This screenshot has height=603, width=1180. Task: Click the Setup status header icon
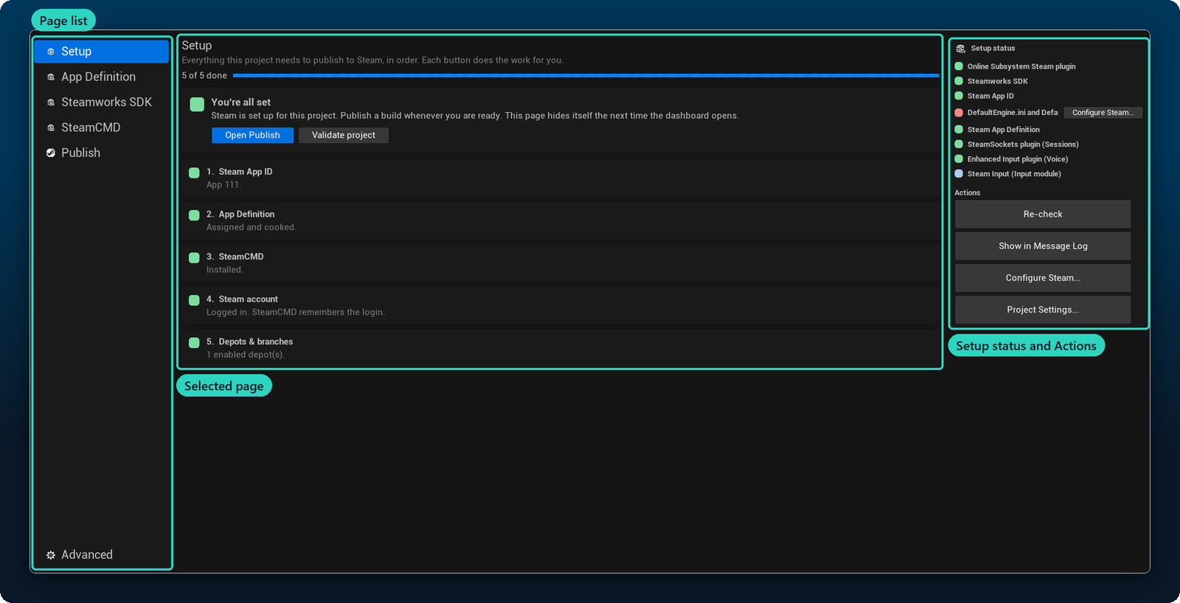pos(960,49)
